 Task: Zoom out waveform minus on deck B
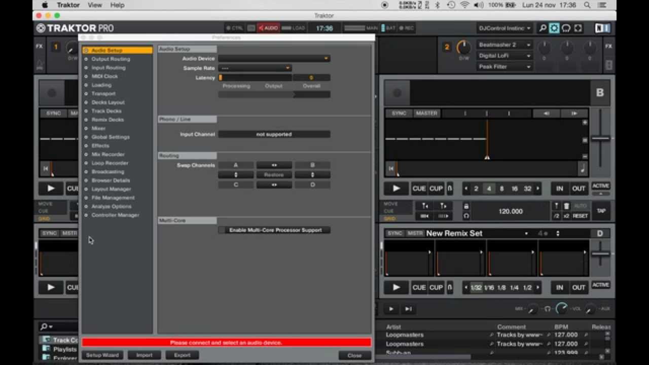(585, 157)
